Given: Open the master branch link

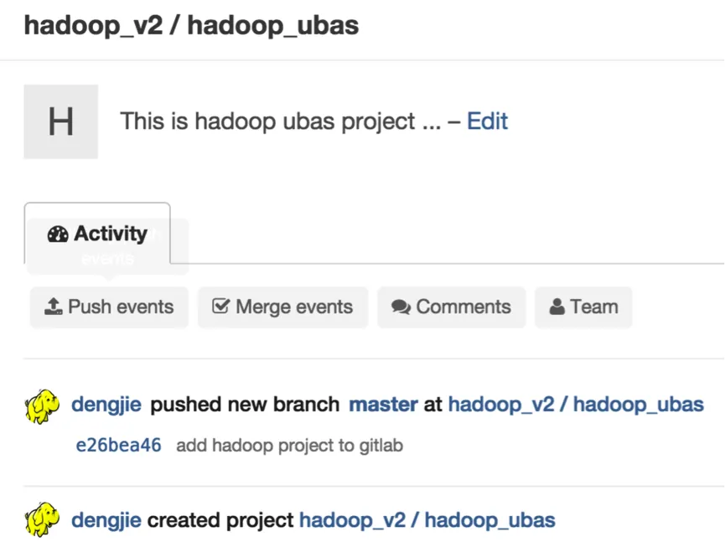Looking at the screenshot, I should [383, 405].
